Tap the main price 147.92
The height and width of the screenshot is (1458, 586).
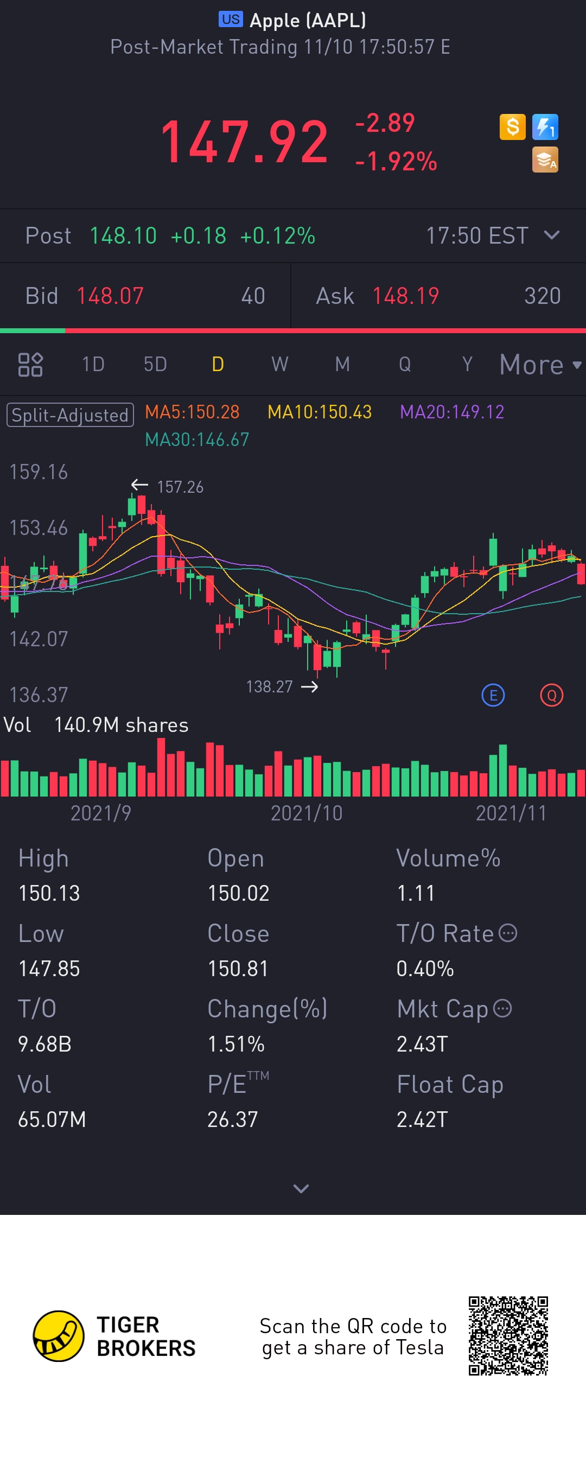pyautogui.click(x=244, y=142)
